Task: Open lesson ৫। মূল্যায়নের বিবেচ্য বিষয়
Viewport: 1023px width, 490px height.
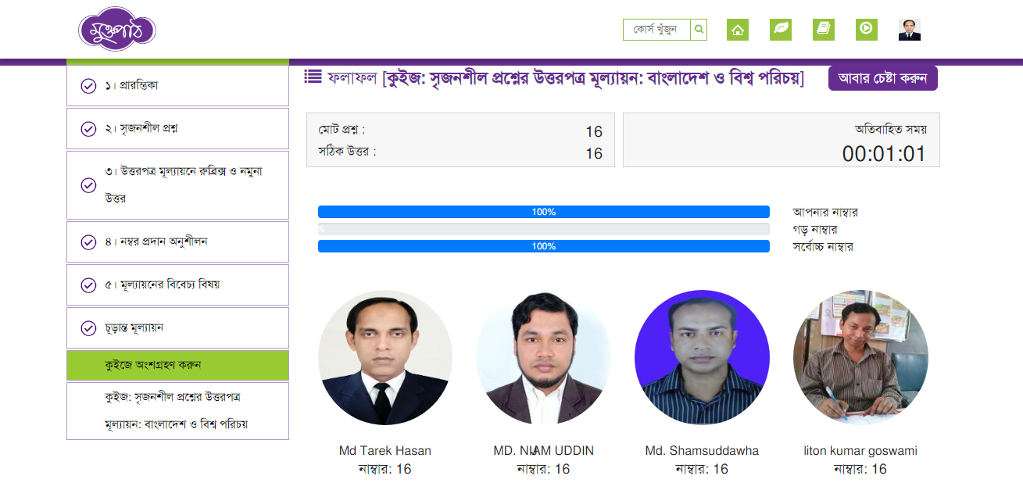Action: [177, 285]
